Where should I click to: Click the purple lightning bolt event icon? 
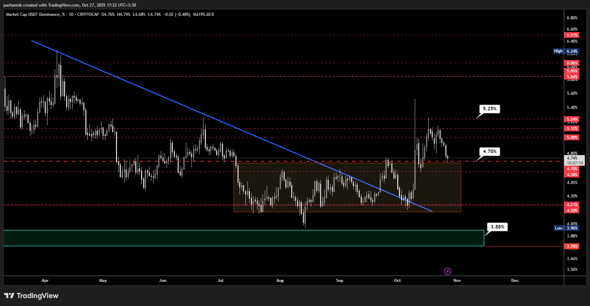(447, 271)
